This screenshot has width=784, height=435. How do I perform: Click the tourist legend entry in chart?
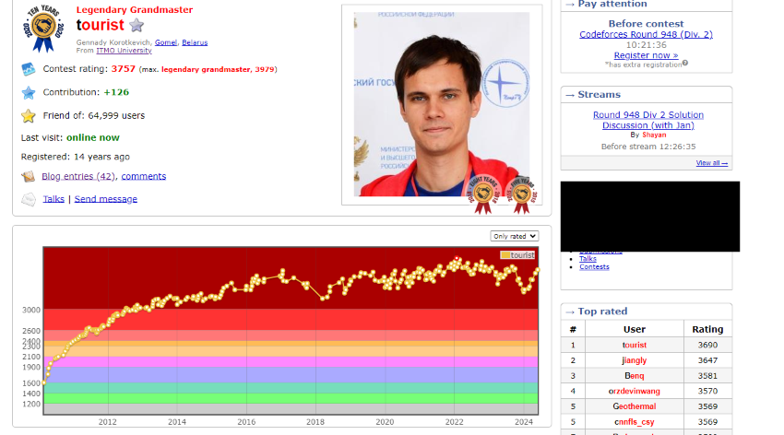point(518,255)
